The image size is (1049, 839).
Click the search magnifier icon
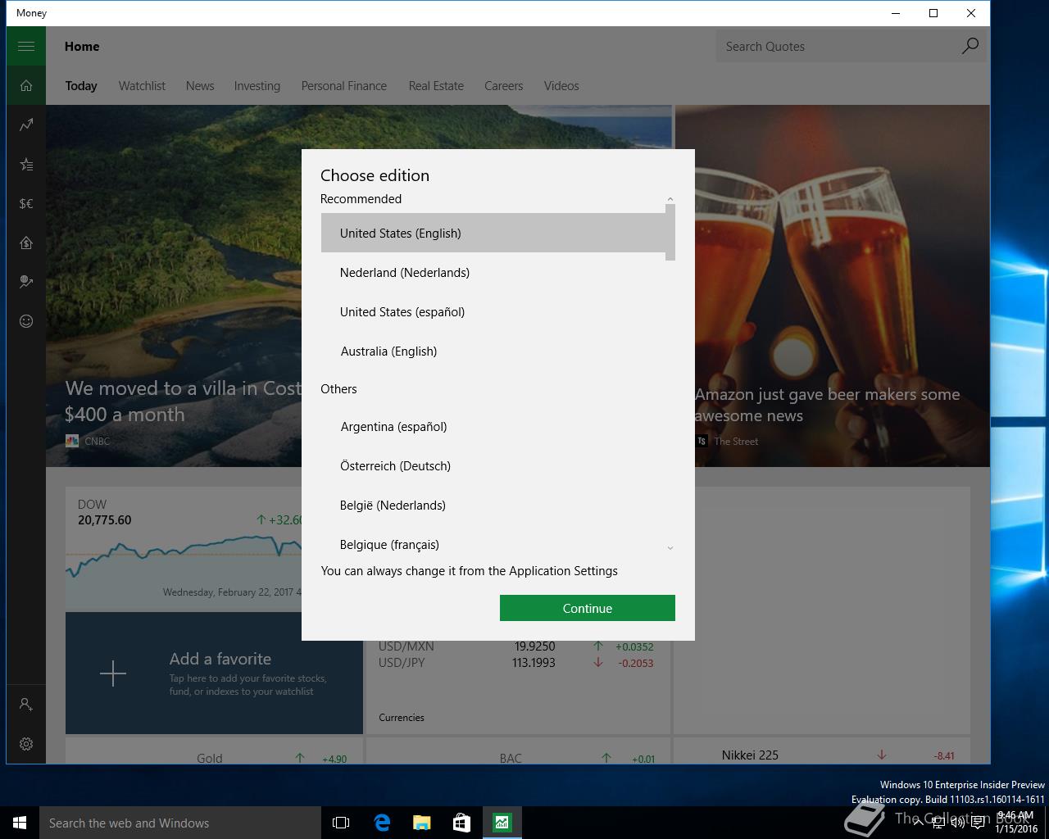coord(970,46)
